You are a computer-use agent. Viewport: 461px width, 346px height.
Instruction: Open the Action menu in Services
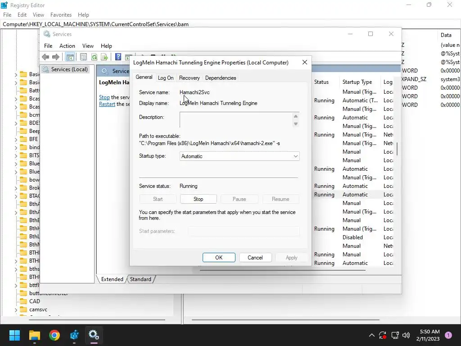click(67, 46)
